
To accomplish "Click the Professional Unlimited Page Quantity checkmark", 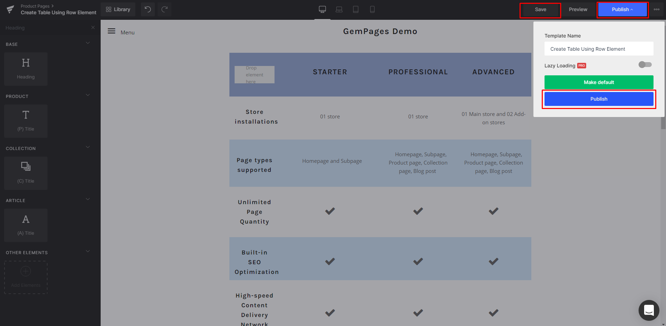I will [418, 211].
